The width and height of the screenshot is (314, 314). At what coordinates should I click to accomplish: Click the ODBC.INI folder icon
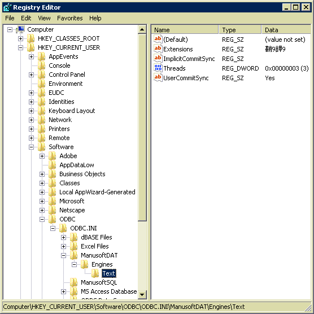tap(63, 228)
